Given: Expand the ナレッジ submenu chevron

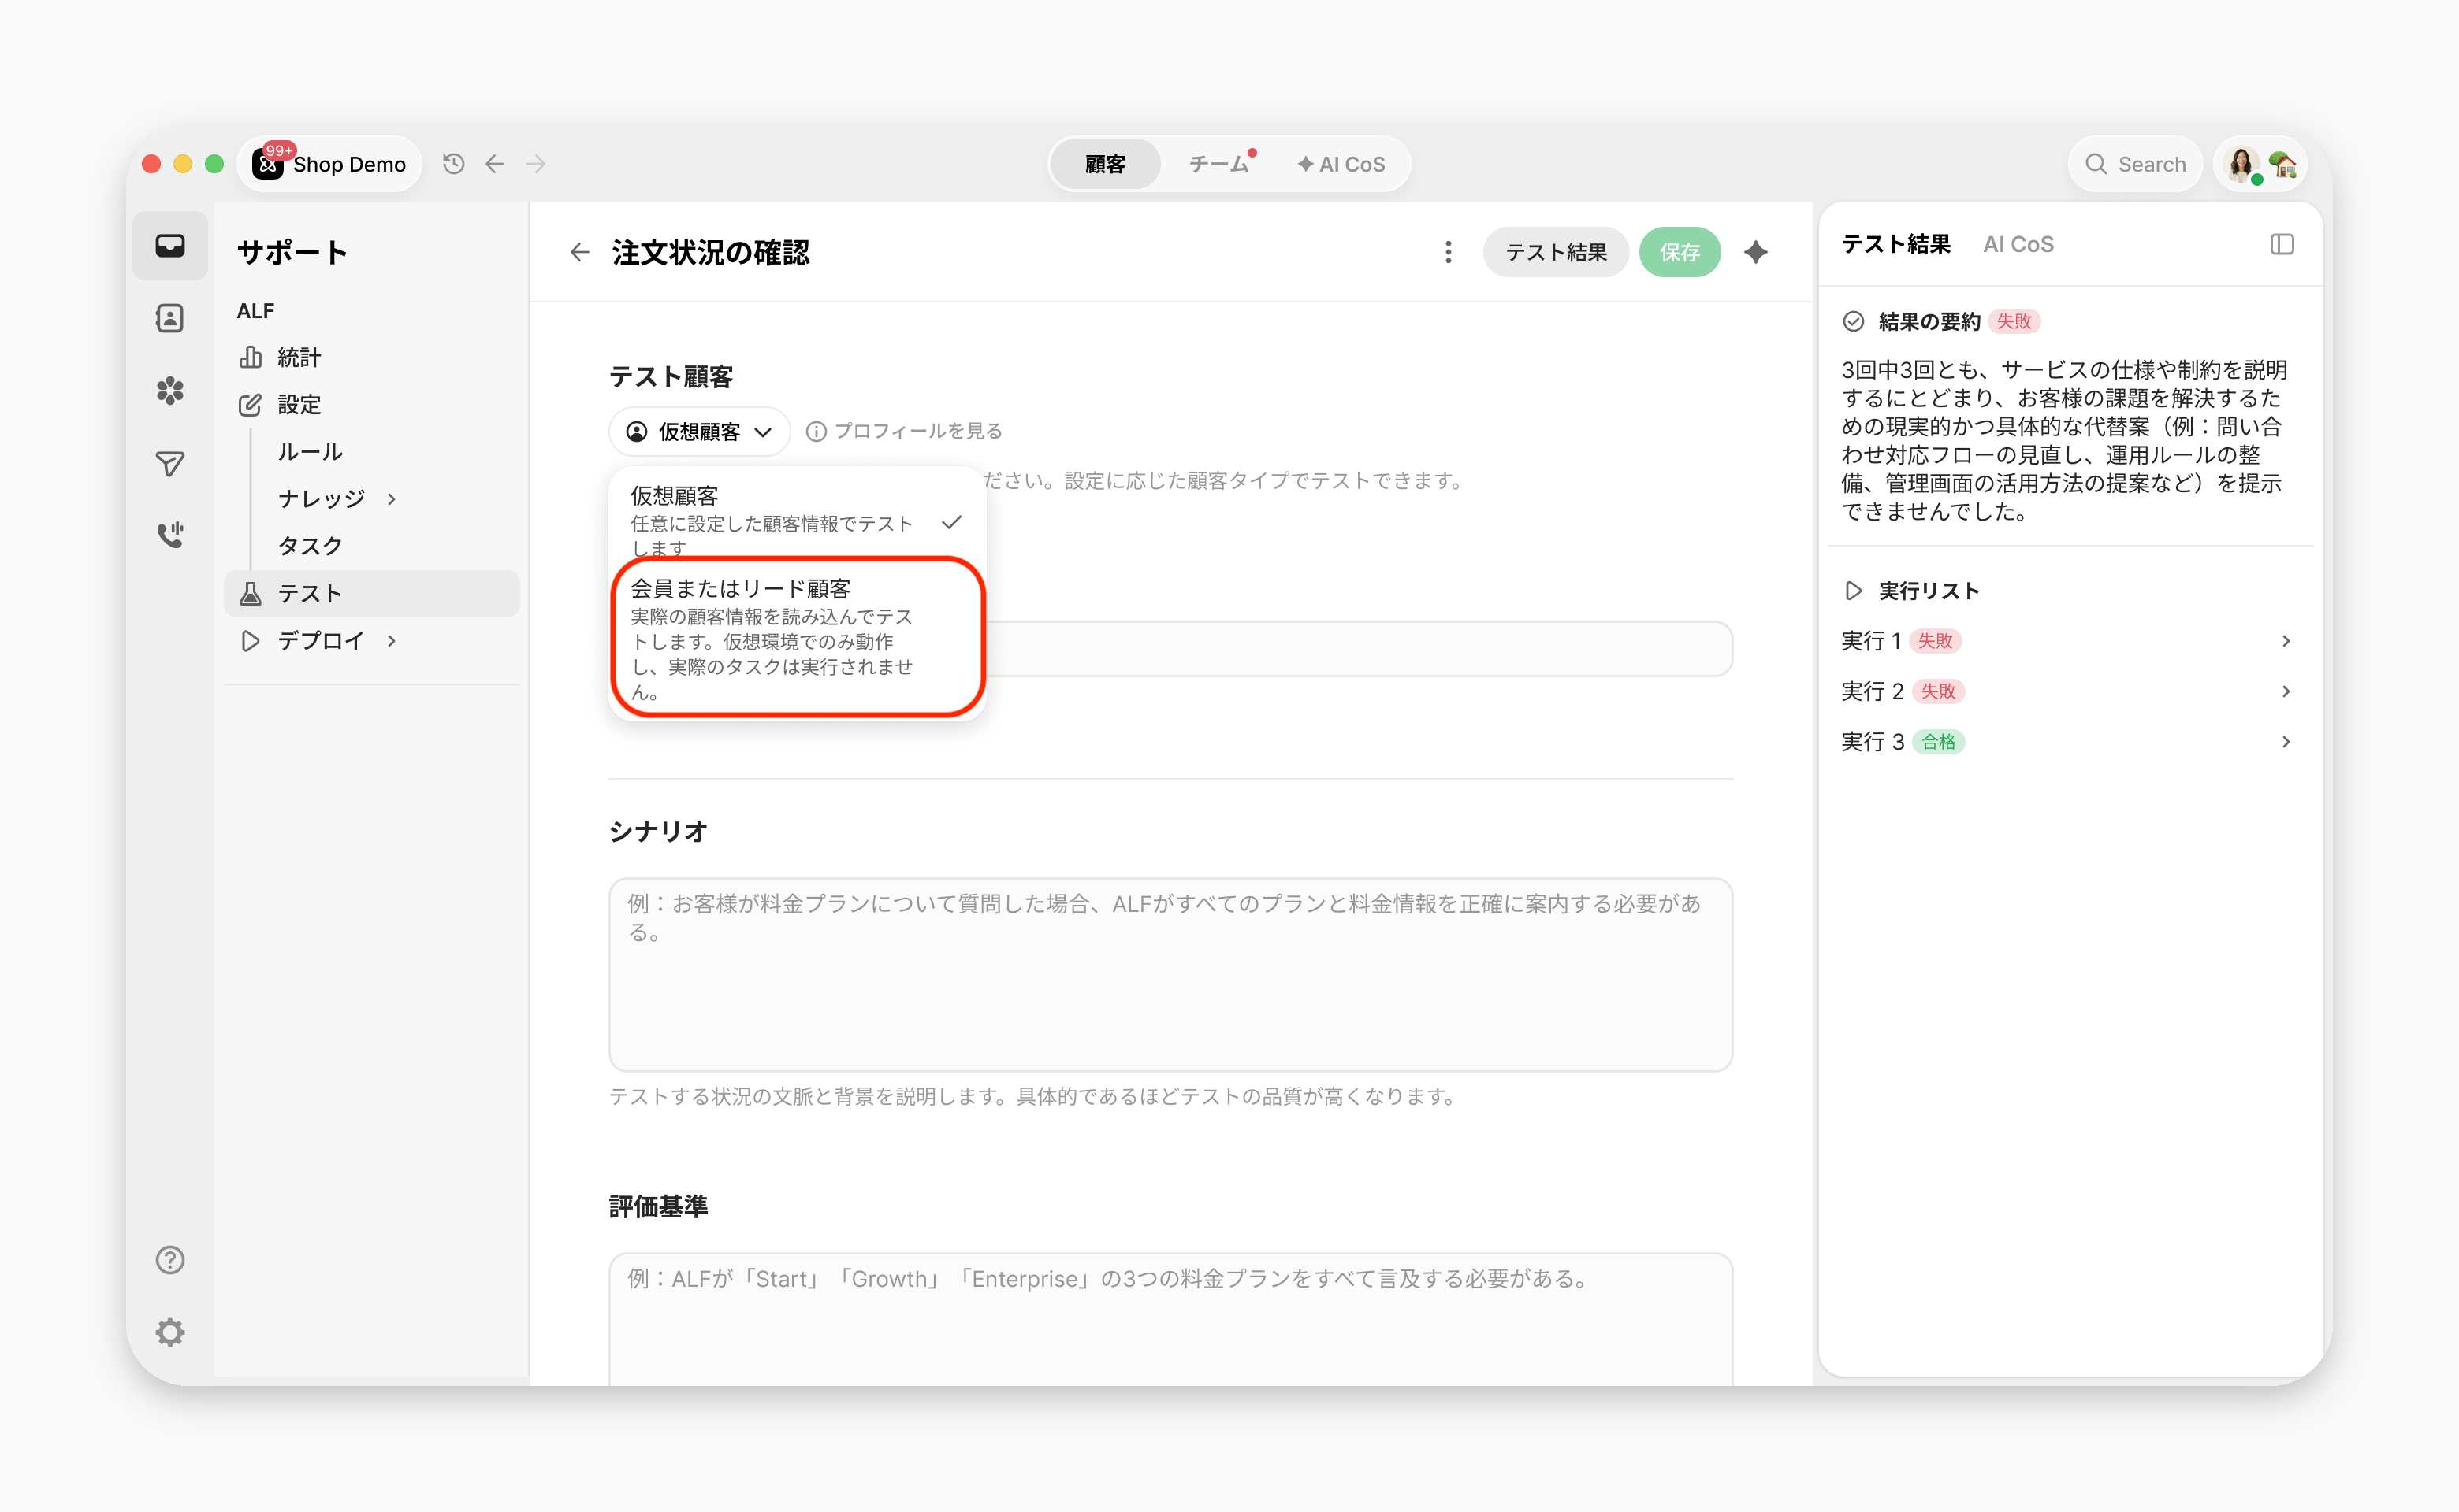Looking at the screenshot, I should coord(392,499).
